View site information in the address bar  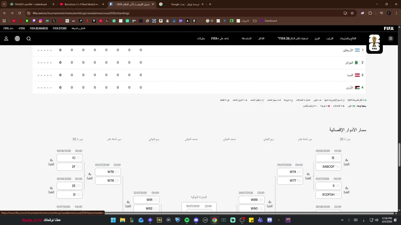tap(29, 13)
